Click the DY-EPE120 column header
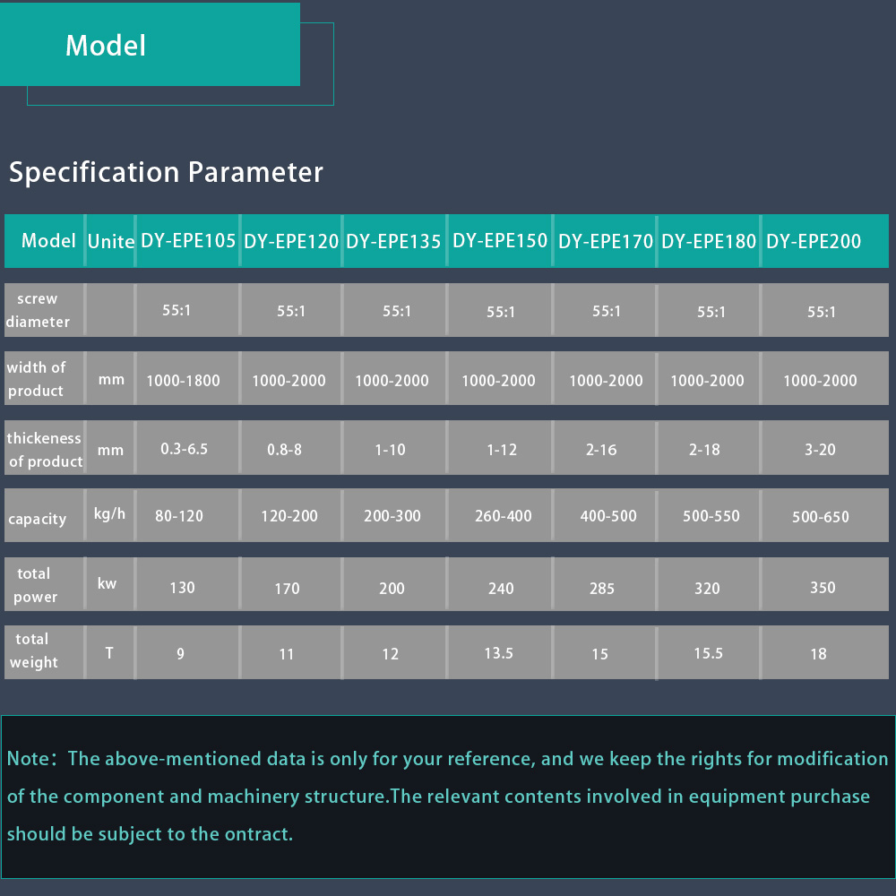The height and width of the screenshot is (896, 896). [x=291, y=240]
